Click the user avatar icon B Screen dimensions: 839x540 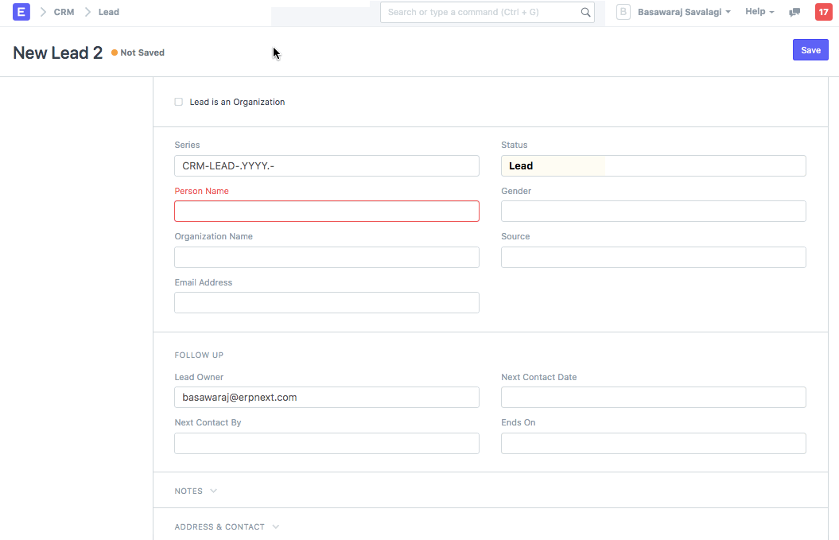click(x=623, y=12)
